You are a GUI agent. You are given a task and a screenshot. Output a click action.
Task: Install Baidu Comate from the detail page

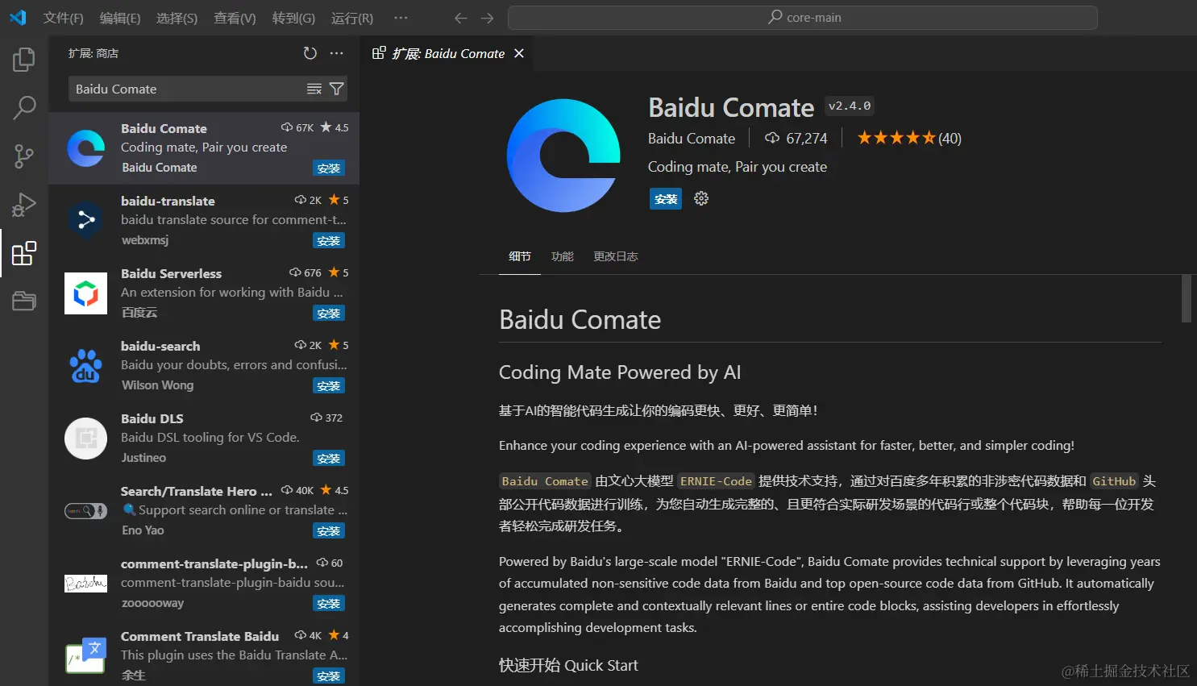pyautogui.click(x=666, y=199)
